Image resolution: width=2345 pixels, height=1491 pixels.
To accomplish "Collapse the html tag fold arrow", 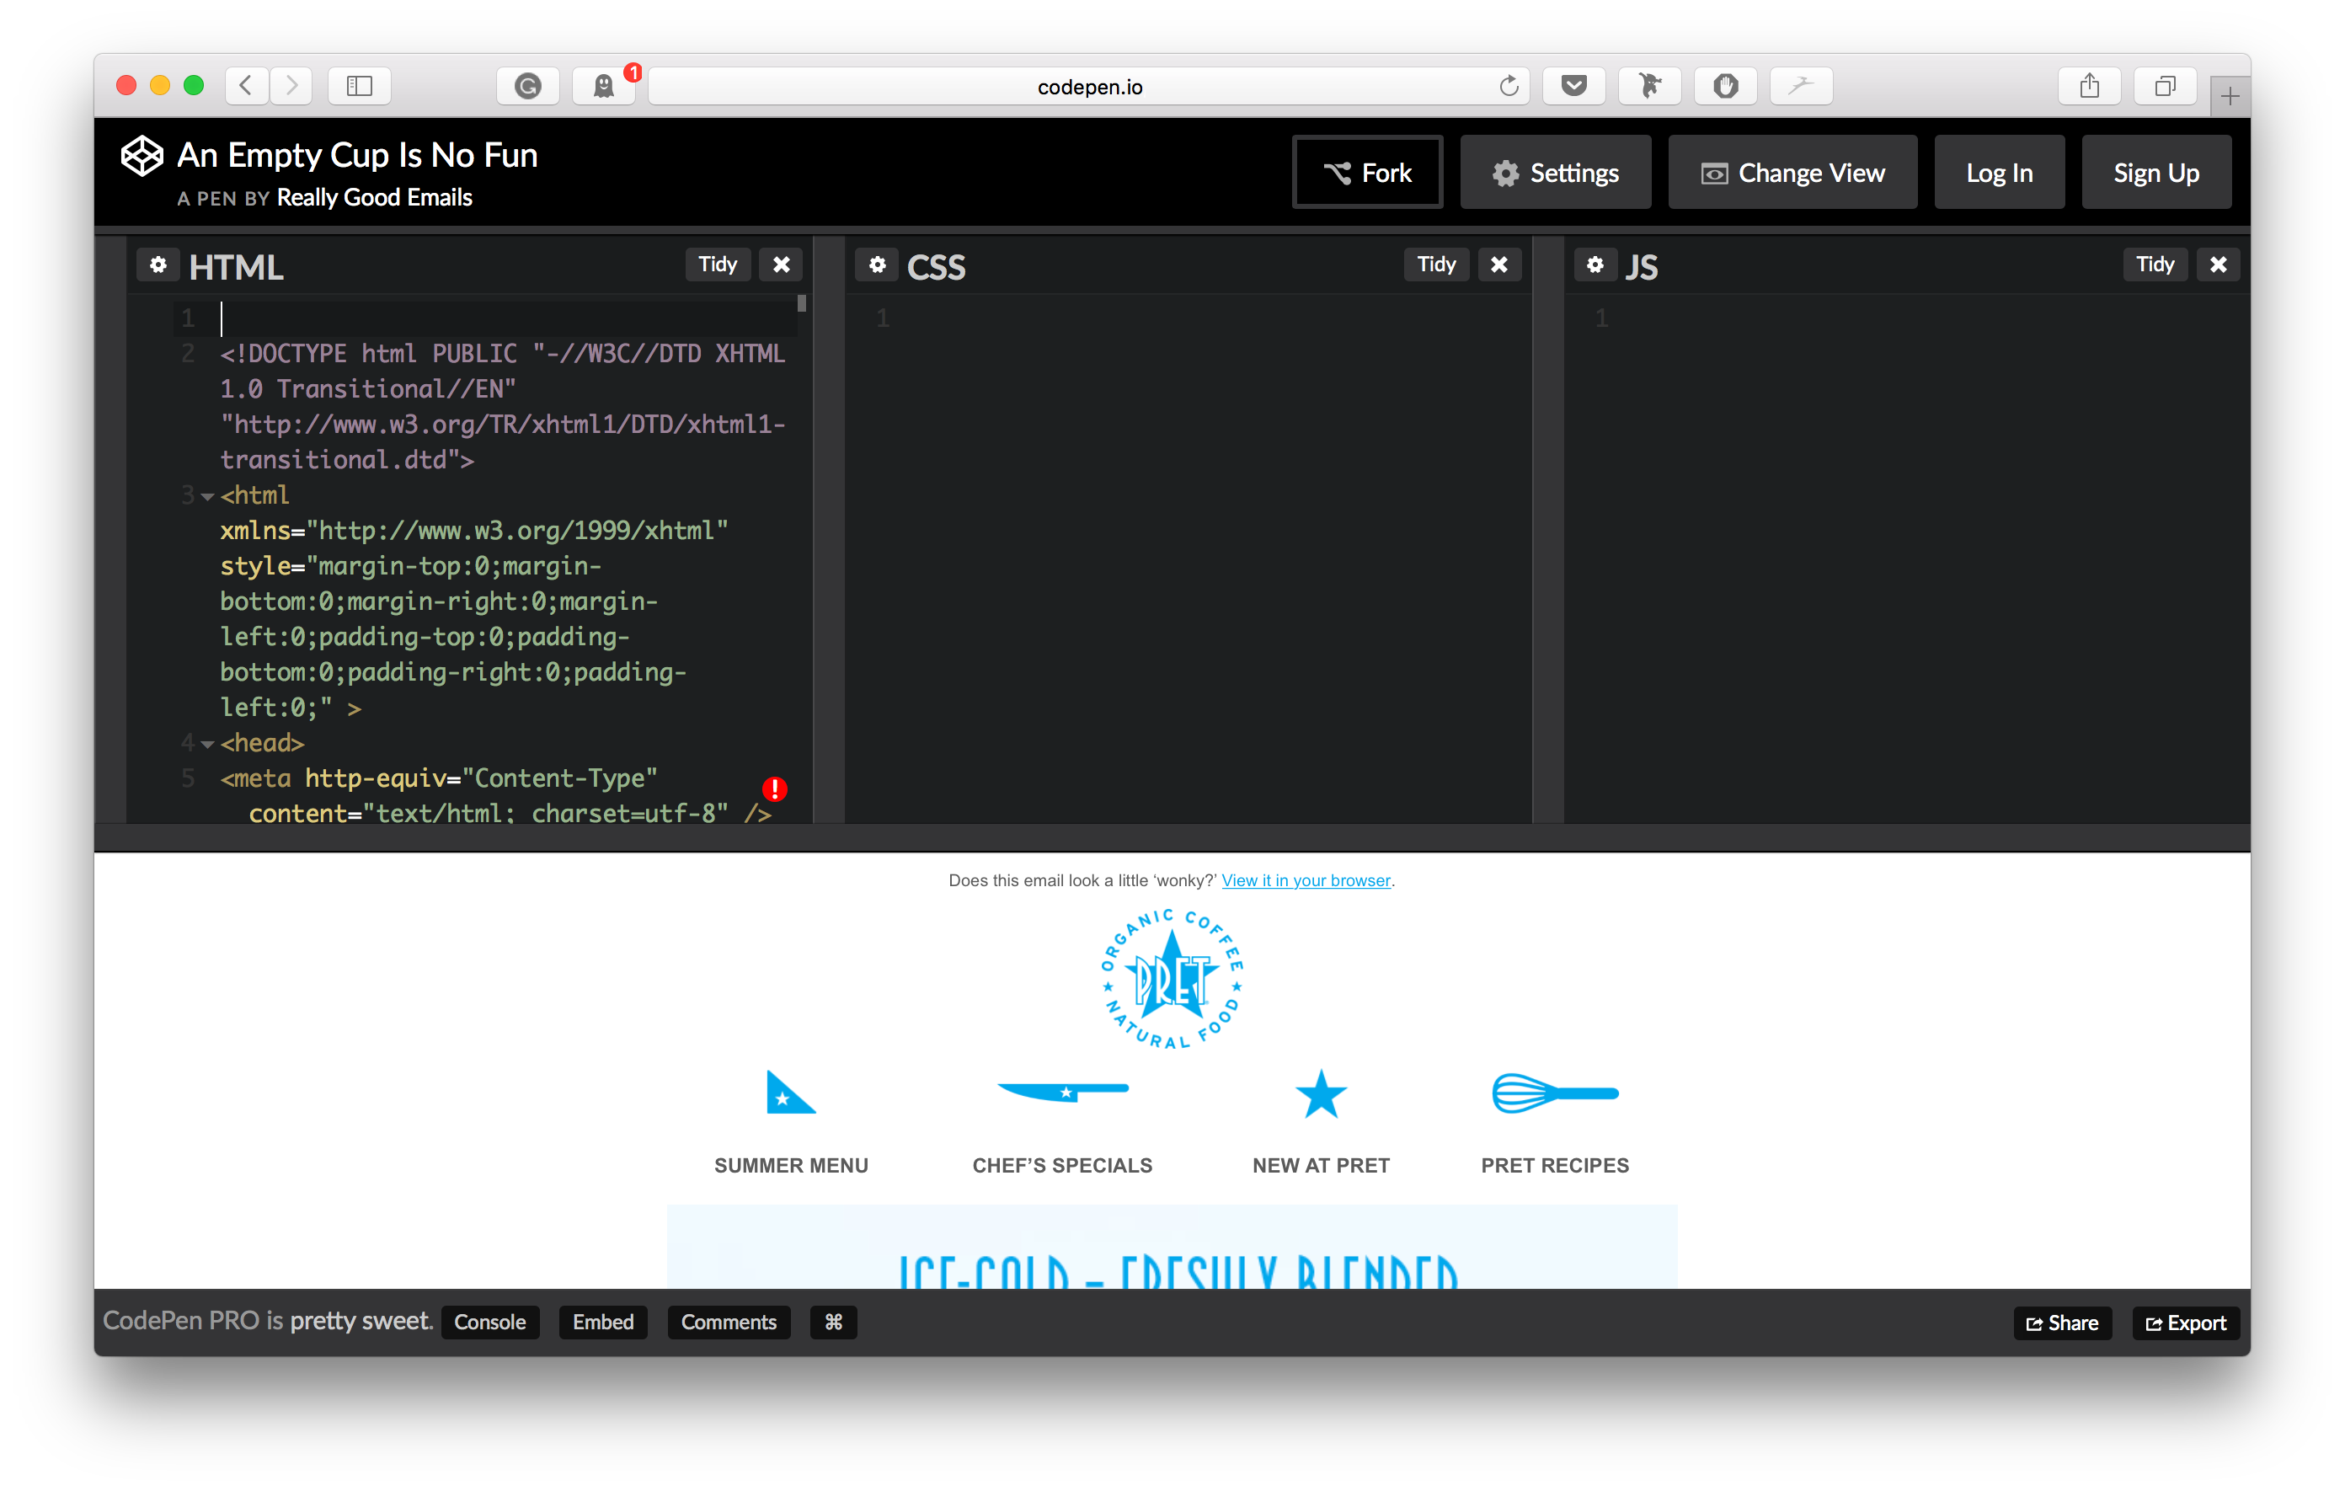I will click(x=207, y=497).
